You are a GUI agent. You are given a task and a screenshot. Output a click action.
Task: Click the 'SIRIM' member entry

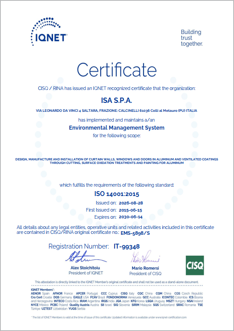(141, 305)
